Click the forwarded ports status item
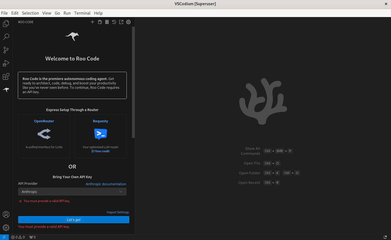 click(32, 237)
